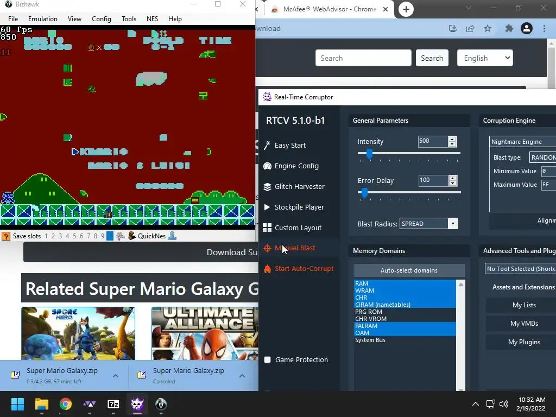Bookmark this page with the star icon
The height and width of the screenshot is (417, 556).
pyautogui.click(x=488, y=28)
